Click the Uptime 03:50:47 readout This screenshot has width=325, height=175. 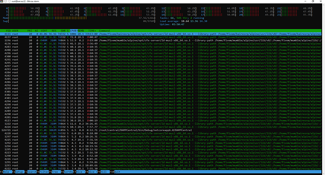tap(172, 24)
